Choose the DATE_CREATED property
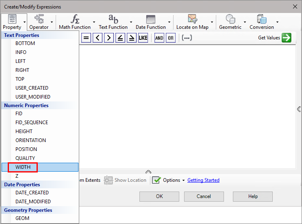 [40, 193]
